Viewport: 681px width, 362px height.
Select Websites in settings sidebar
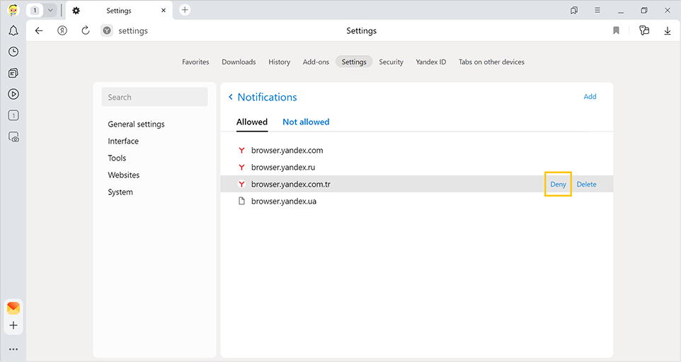click(124, 175)
